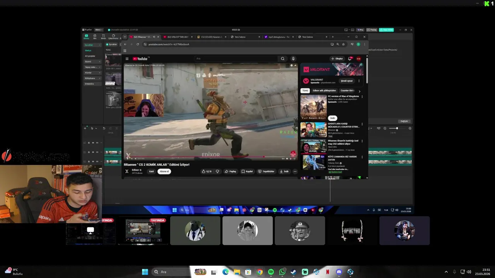
Task: Click the YouTube logo in the browser
Action: [x=140, y=59]
